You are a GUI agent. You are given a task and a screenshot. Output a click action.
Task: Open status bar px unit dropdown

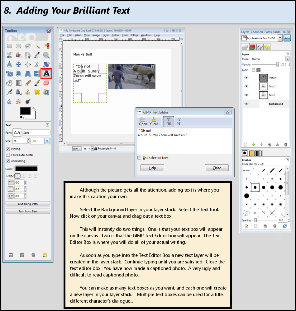click(x=76, y=149)
